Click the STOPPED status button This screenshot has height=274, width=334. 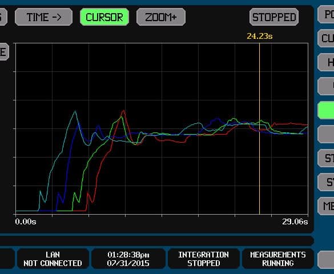(274, 17)
